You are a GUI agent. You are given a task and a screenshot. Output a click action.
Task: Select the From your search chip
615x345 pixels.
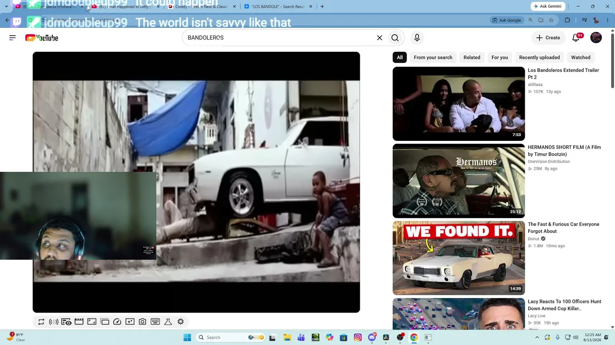pos(433,57)
